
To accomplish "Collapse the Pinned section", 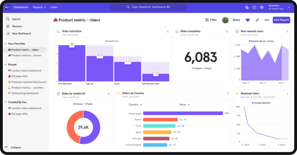I will [6, 65].
